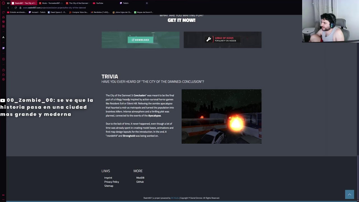359x202 pixels.
Task: Open sidebar history clock icon
Action: pos(3,70)
